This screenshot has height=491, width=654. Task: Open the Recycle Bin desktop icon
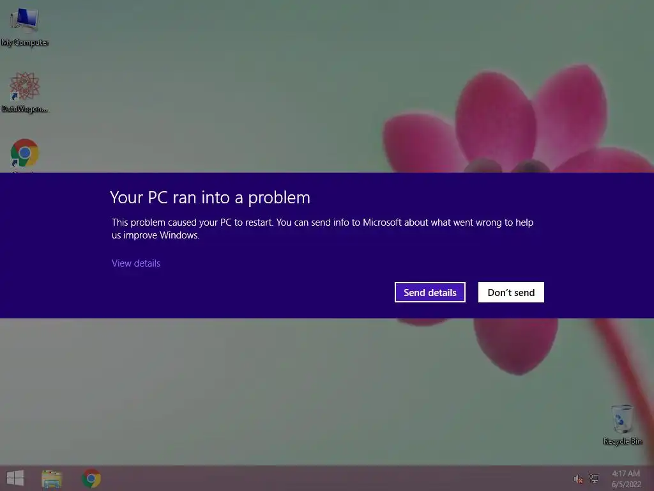click(622, 425)
